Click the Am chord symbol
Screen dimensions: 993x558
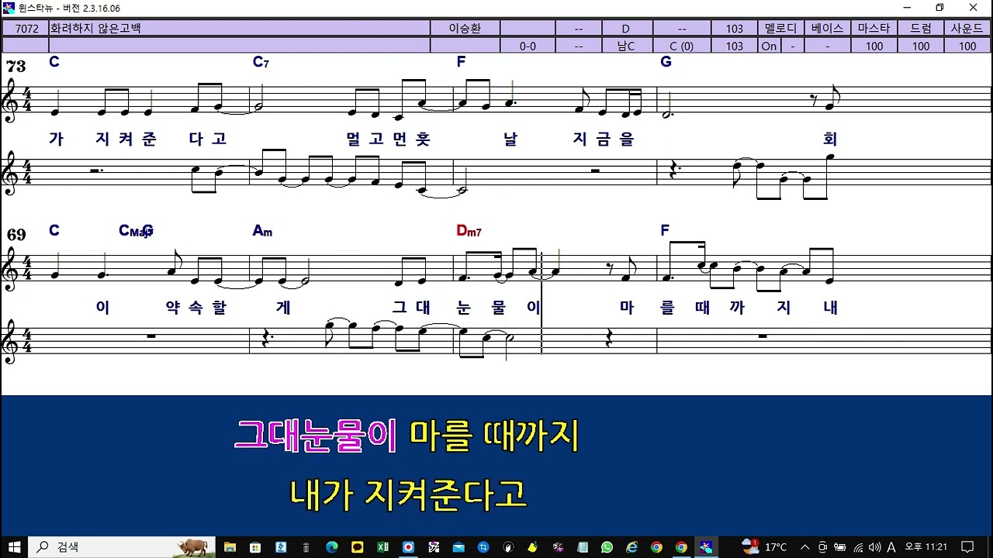[262, 231]
